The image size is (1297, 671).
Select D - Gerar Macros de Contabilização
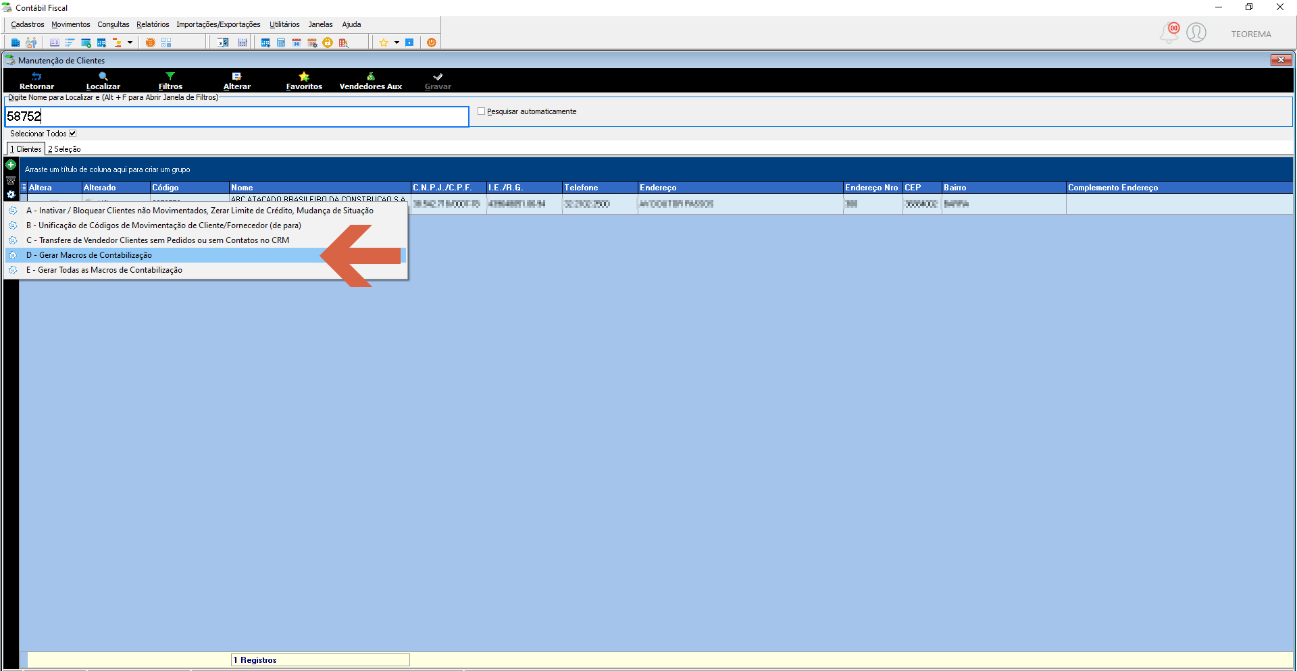click(x=206, y=255)
